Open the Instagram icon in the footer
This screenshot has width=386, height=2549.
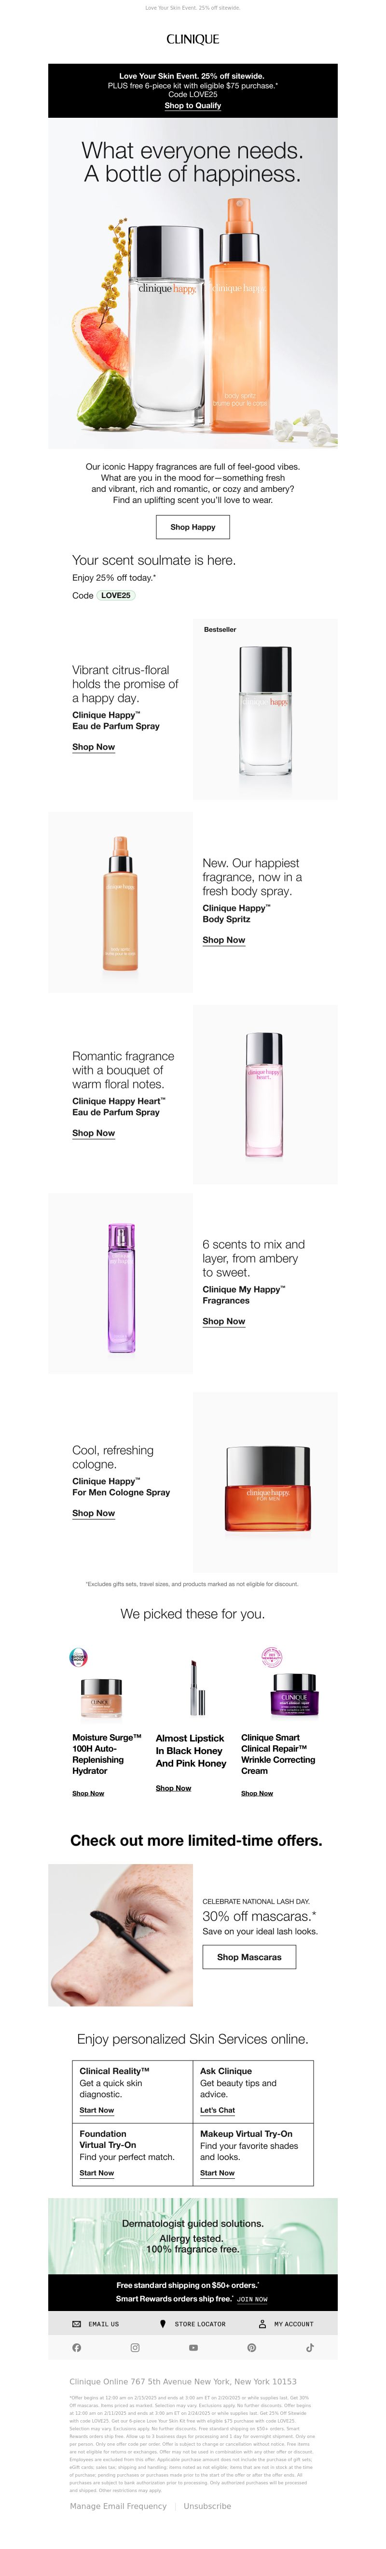[136, 2347]
